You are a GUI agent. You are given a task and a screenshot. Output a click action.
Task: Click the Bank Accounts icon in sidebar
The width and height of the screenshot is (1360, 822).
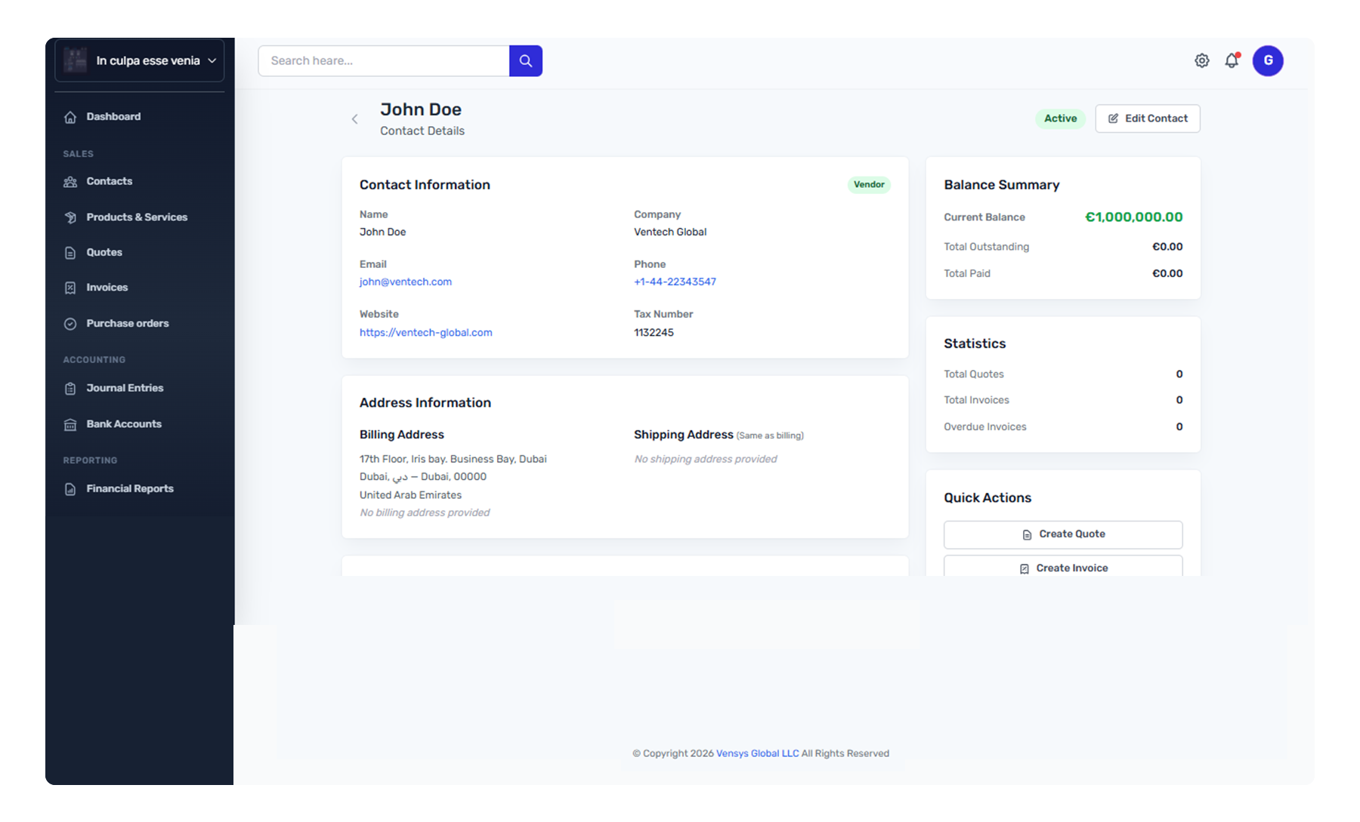coord(70,425)
